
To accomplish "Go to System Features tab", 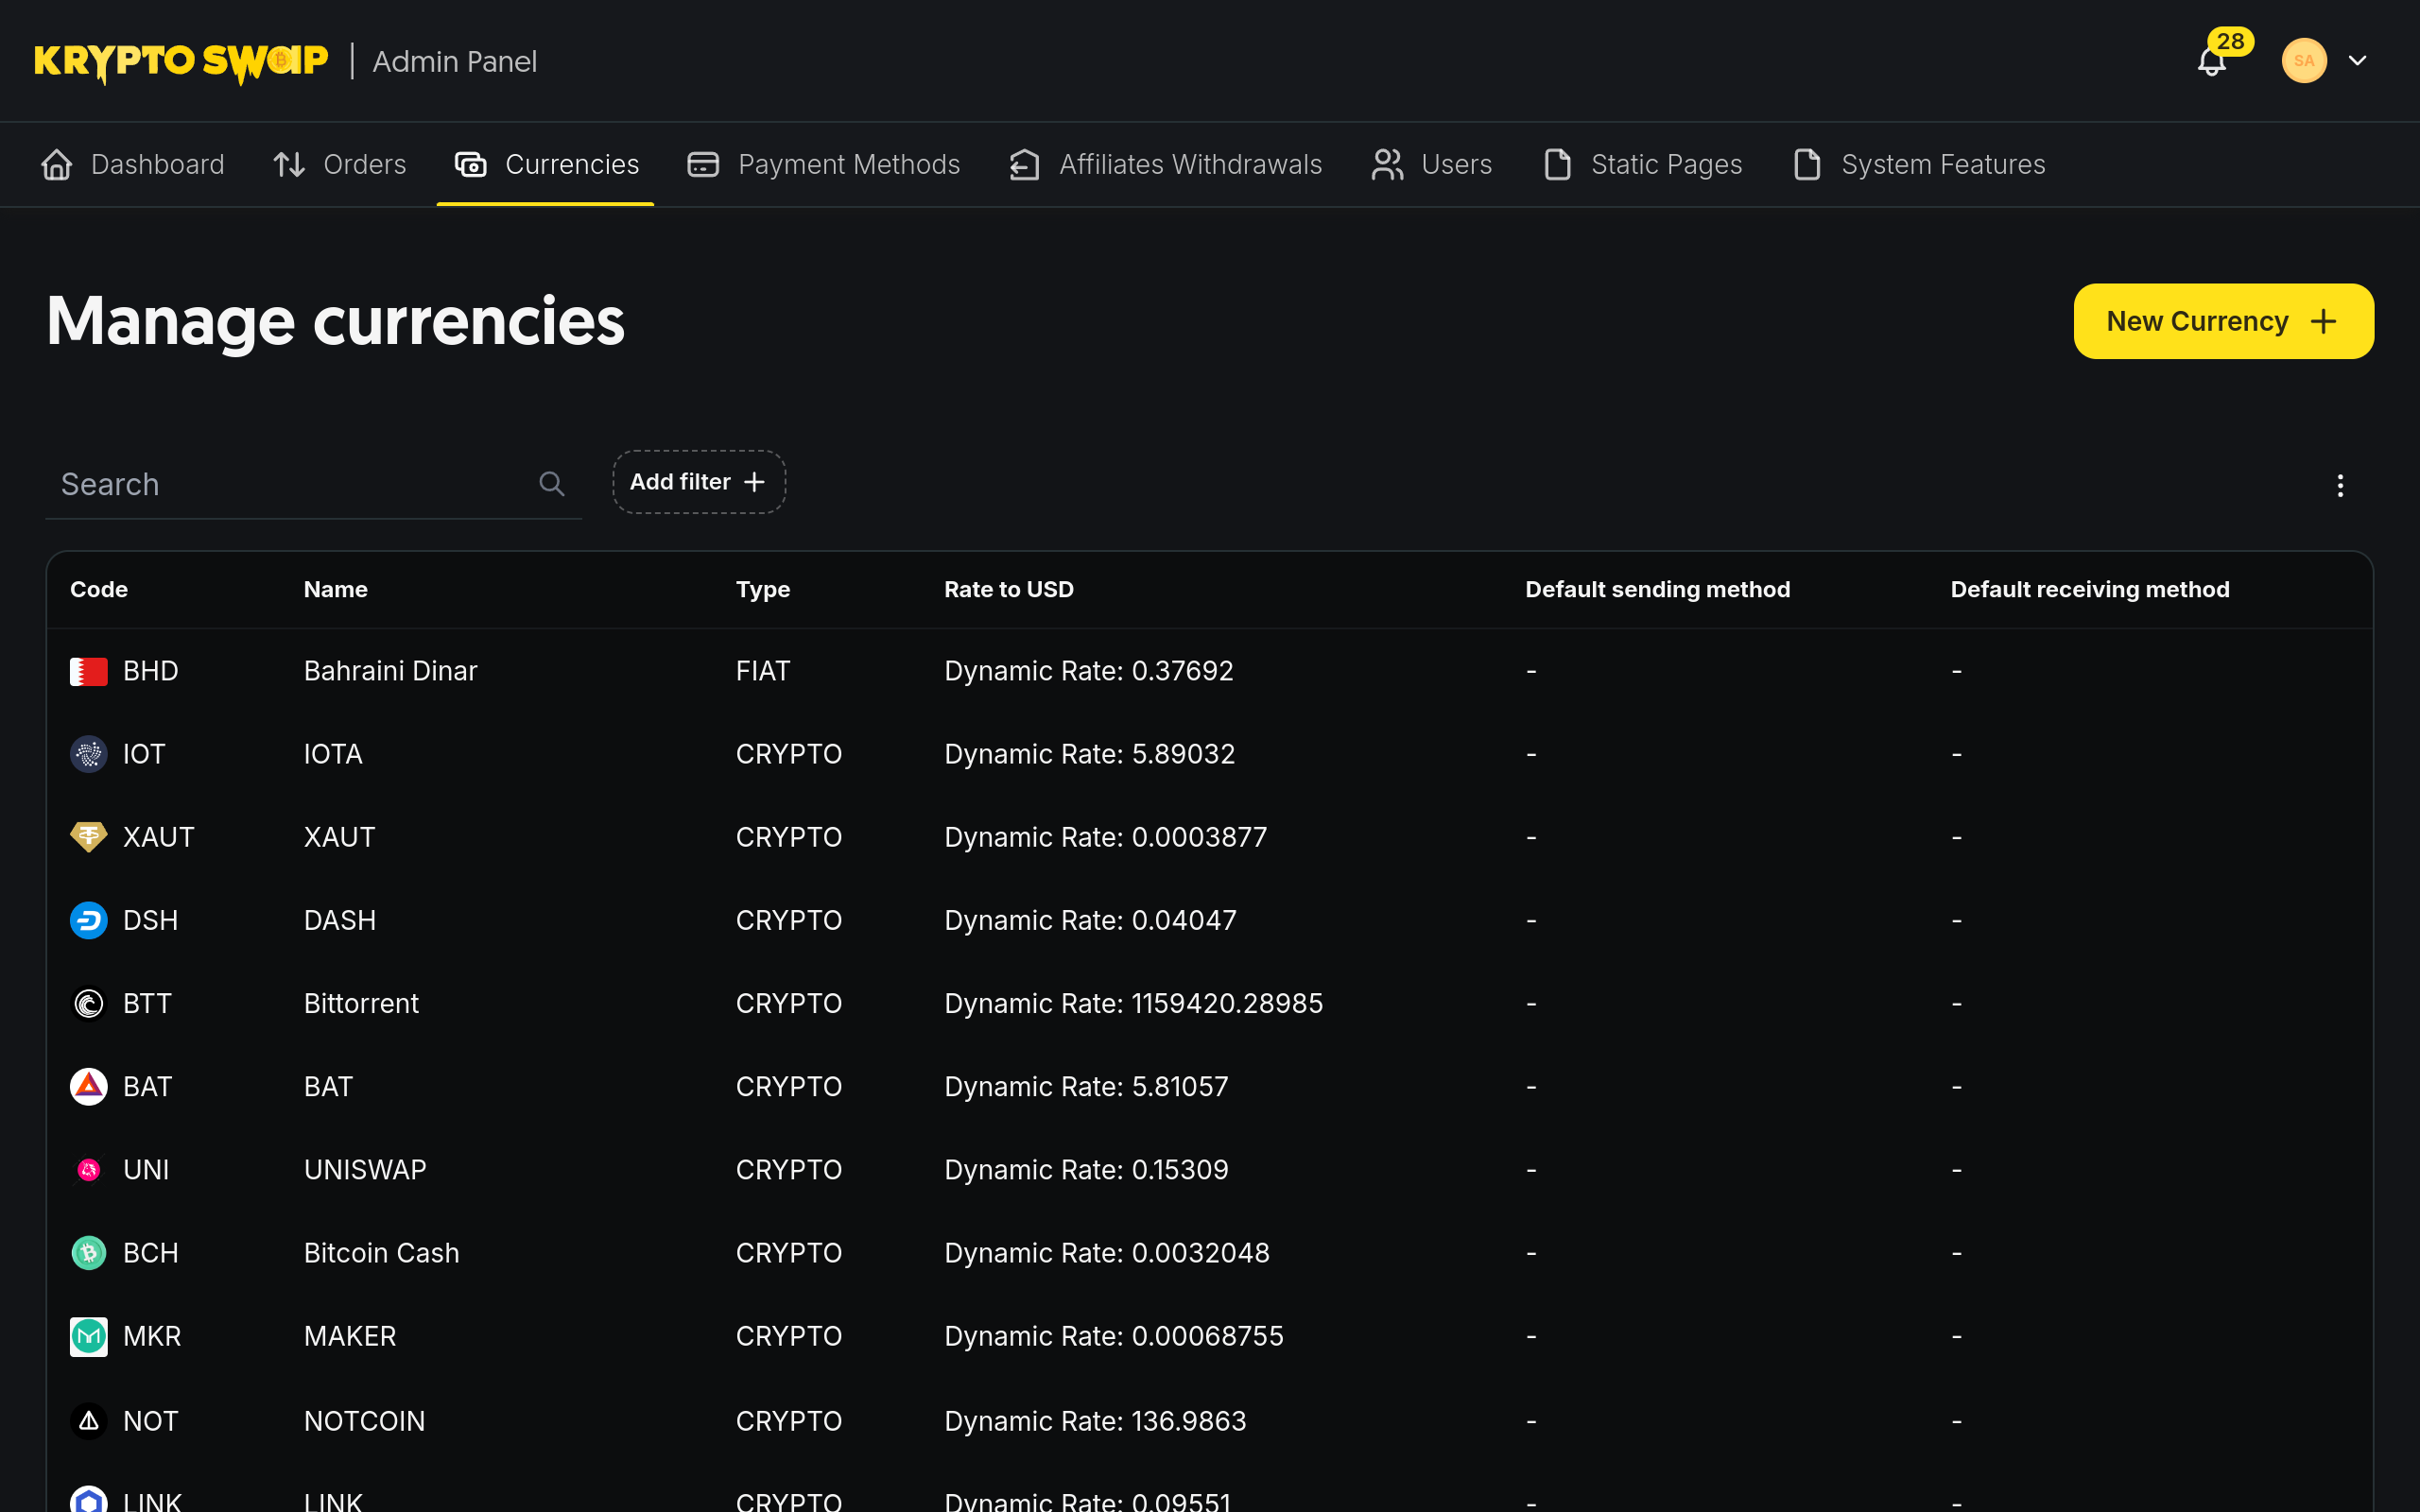I will (x=1918, y=164).
